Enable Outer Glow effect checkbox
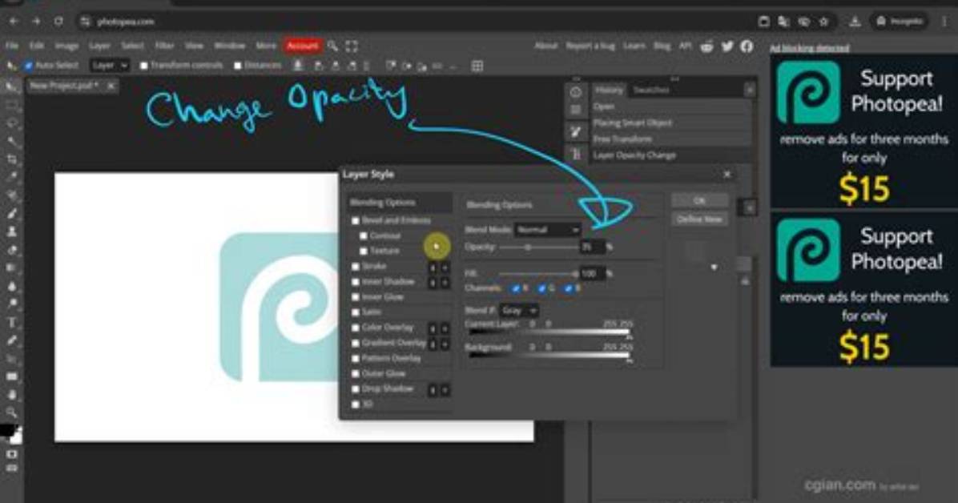The image size is (958, 503). click(x=356, y=373)
